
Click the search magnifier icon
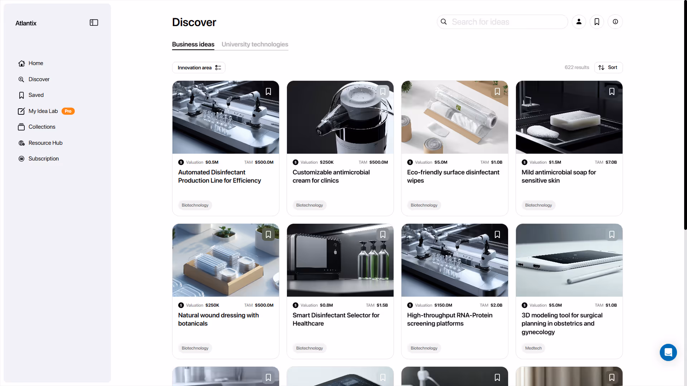pyautogui.click(x=444, y=22)
